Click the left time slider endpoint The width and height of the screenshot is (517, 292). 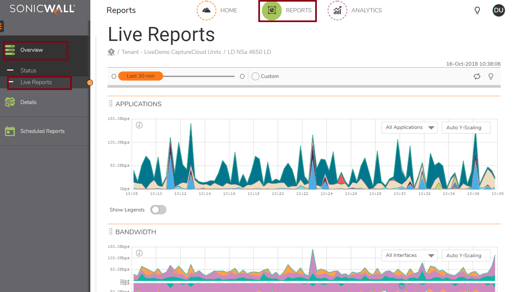click(114, 76)
